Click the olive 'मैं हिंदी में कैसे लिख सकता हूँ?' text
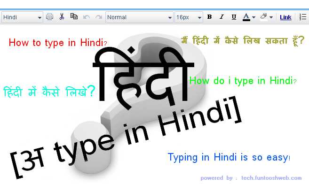Screen dimensions: 309x184 243,41
